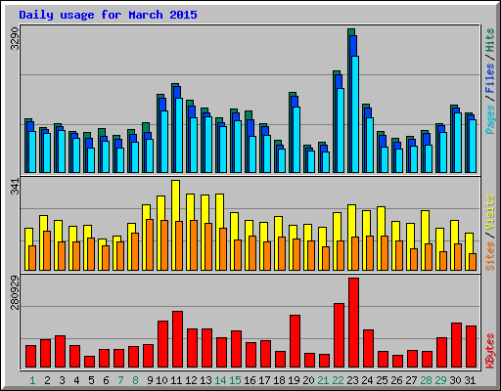Screen dimensions: 501x391
Task: Click the cyan Pages bar for day 1
Action: coord(32,152)
